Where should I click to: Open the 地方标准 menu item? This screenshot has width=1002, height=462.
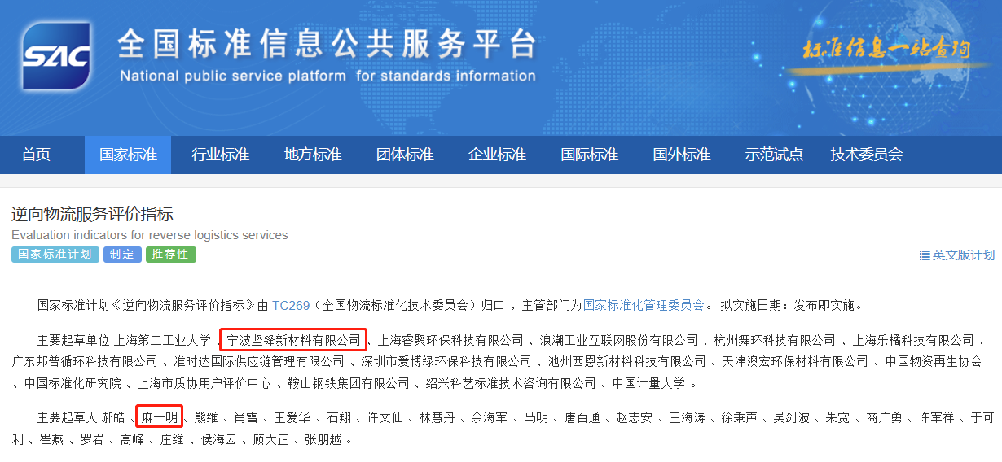(x=313, y=155)
